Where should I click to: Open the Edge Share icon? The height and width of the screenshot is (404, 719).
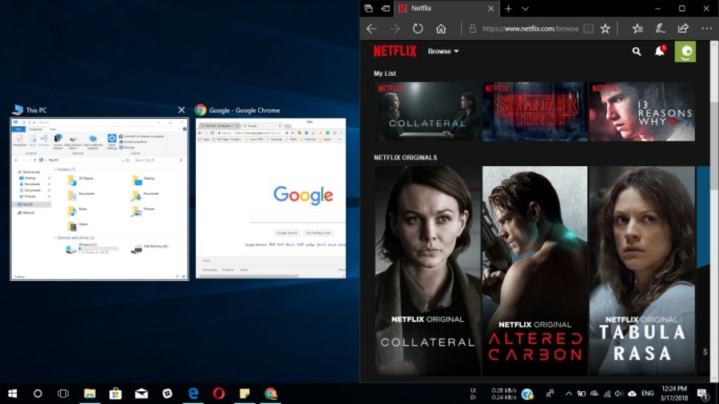click(x=683, y=29)
